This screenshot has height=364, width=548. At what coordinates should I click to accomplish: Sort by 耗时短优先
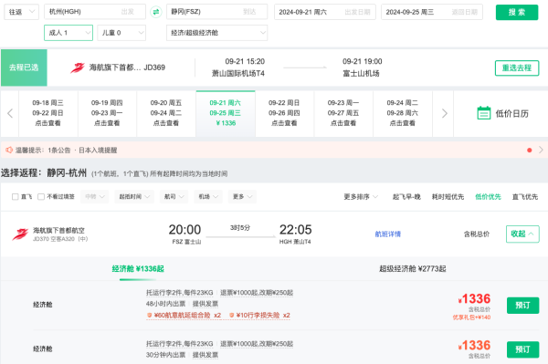tap(448, 197)
